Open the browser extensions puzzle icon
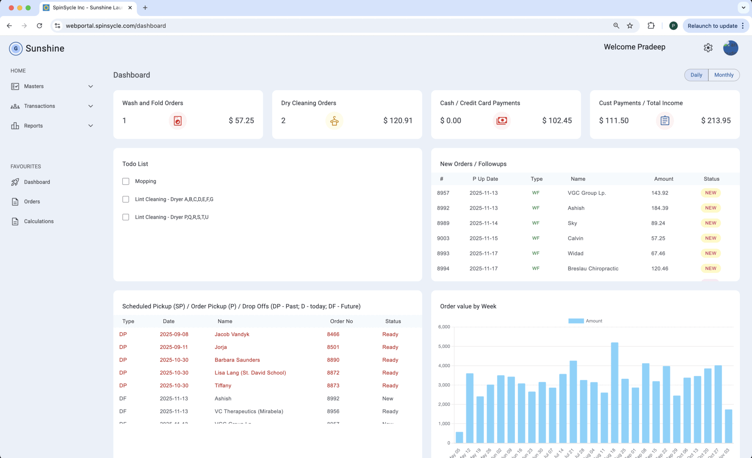The height and width of the screenshot is (458, 752). [651, 26]
